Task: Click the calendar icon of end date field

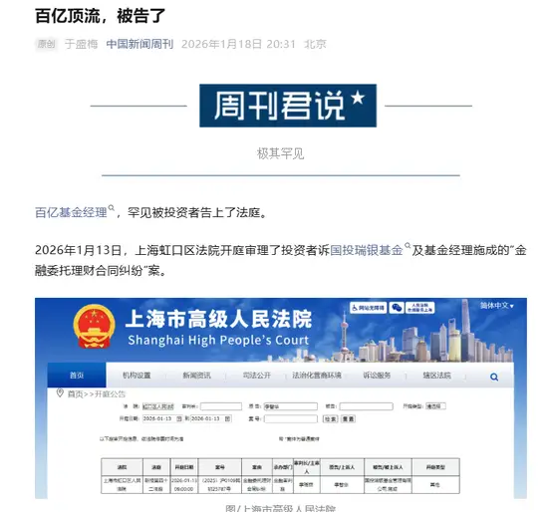Action: [x=227, y=418]
